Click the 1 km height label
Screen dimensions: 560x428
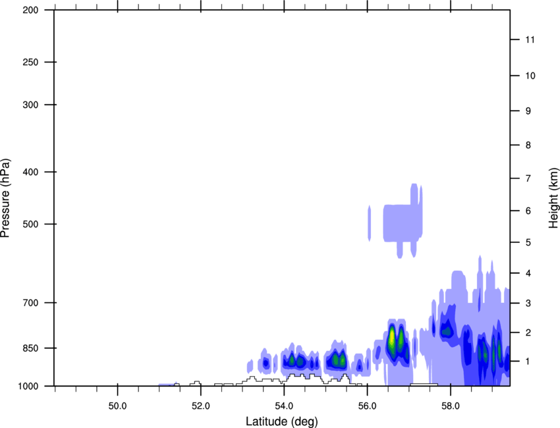[528, 361]
